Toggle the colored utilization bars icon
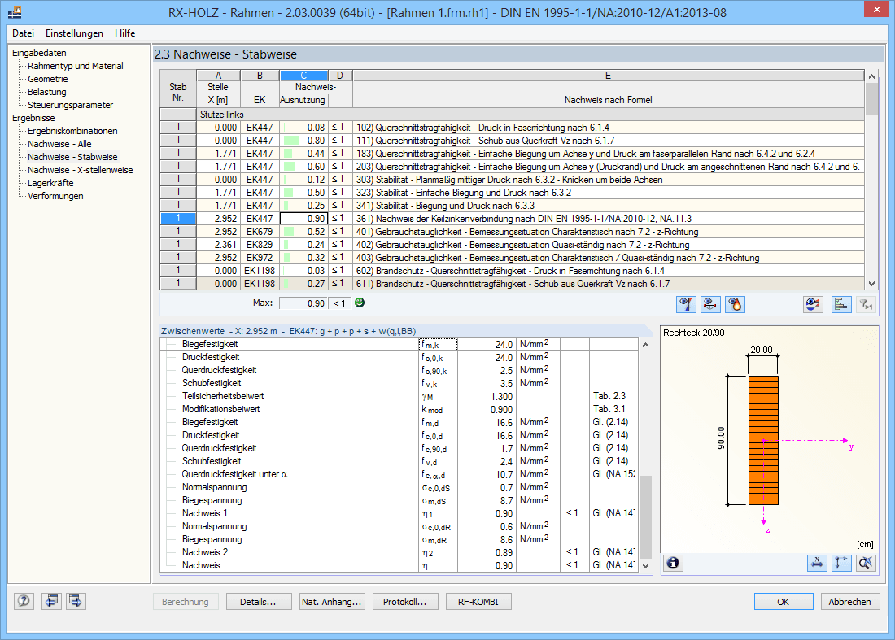The width and height of the screenshot is (895, 640). pyautogui.click(x=840, y=305)
